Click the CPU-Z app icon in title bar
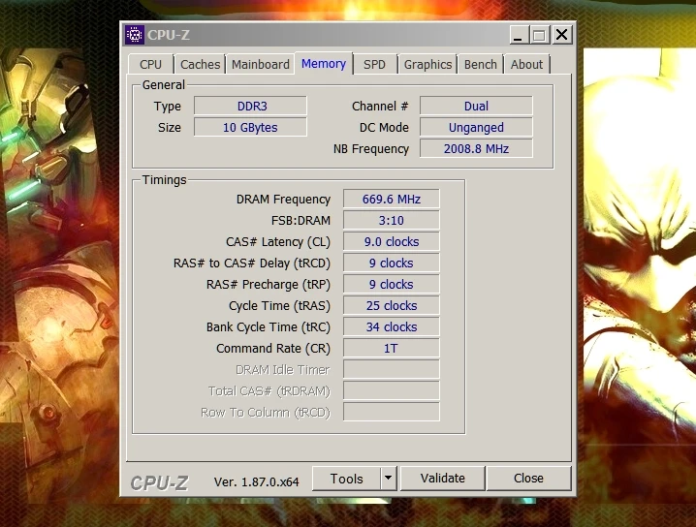696x527 pixels. coord(134,35)
